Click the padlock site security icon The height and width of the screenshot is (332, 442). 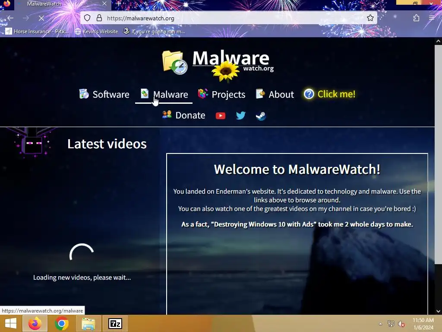pyautogui.click(x=99, y=18)
